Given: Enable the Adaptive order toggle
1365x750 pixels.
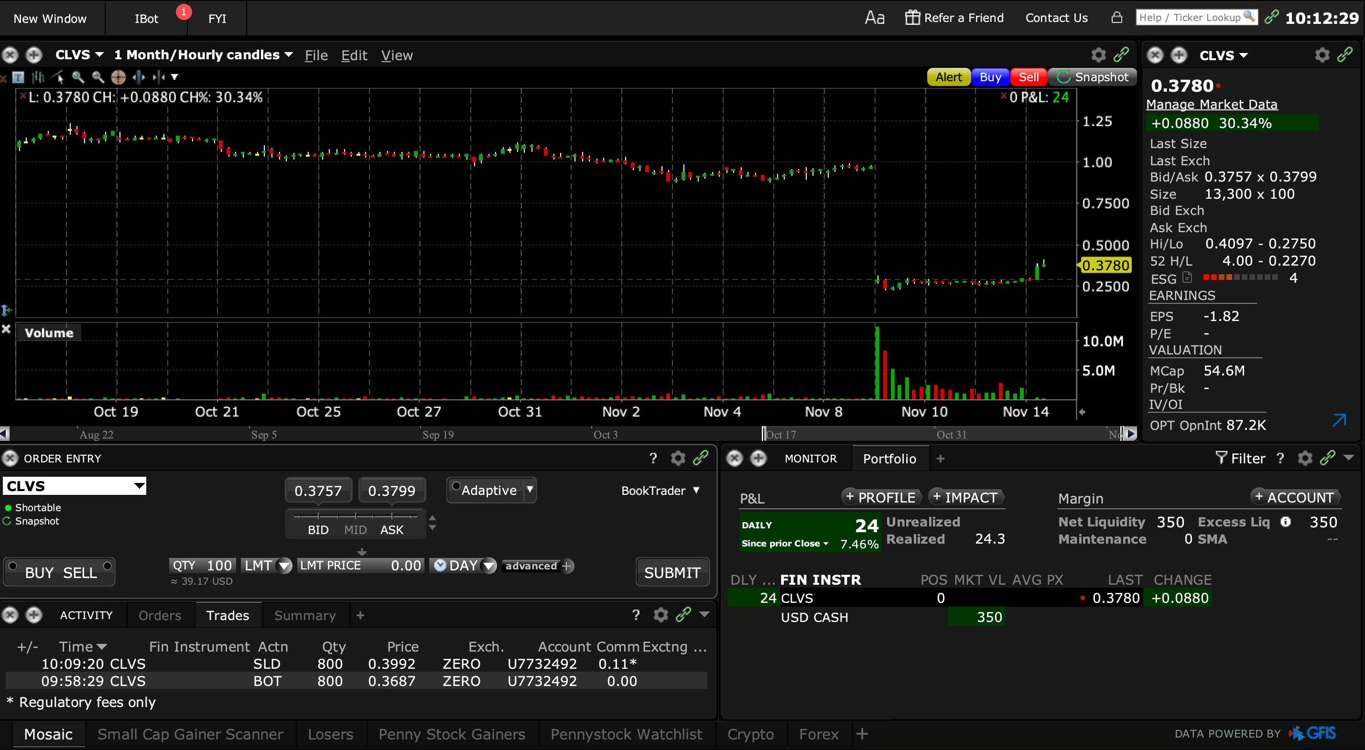Looking at the screenshot, I should (x=455, y=486).
